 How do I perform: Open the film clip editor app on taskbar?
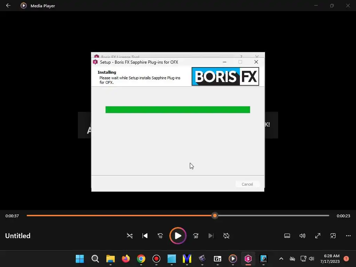pos(202,259)
